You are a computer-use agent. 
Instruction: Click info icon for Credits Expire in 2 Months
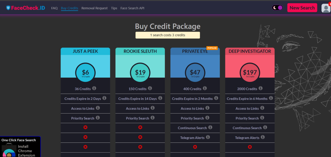pos(216,98)
